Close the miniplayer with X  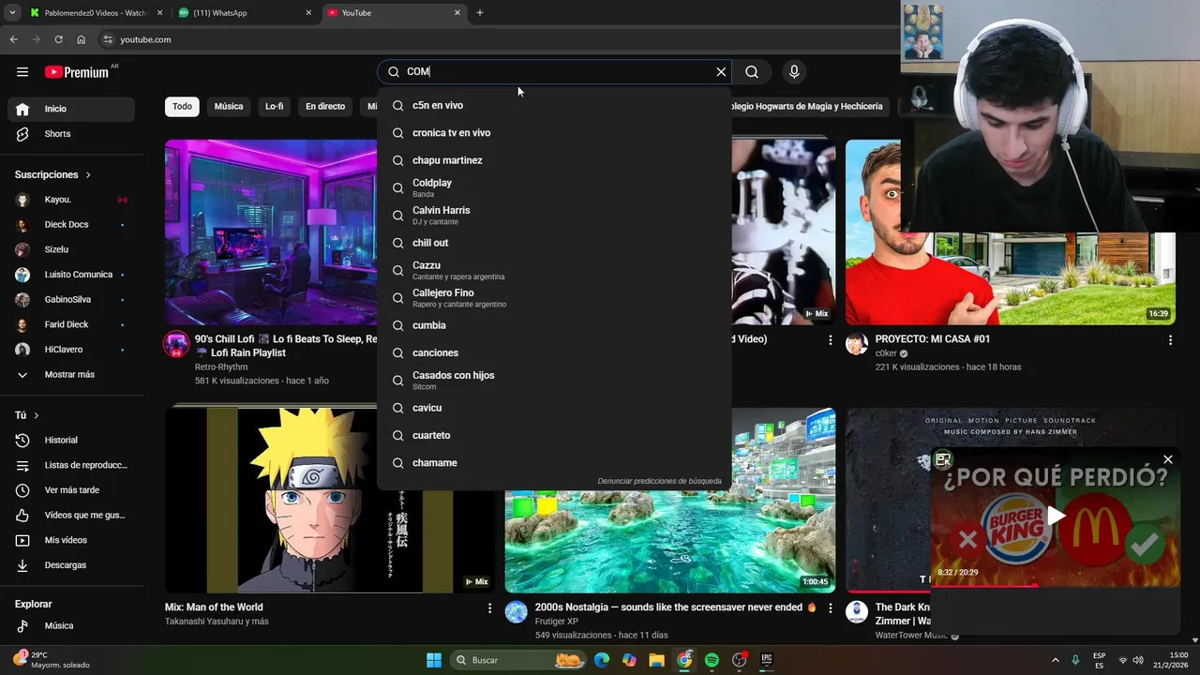click(1168, 459)
